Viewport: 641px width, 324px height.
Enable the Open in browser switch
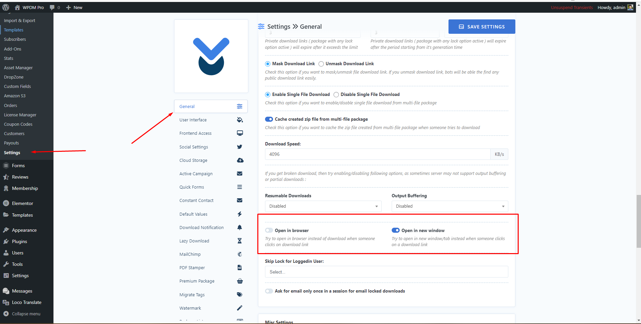coord(269,230)
